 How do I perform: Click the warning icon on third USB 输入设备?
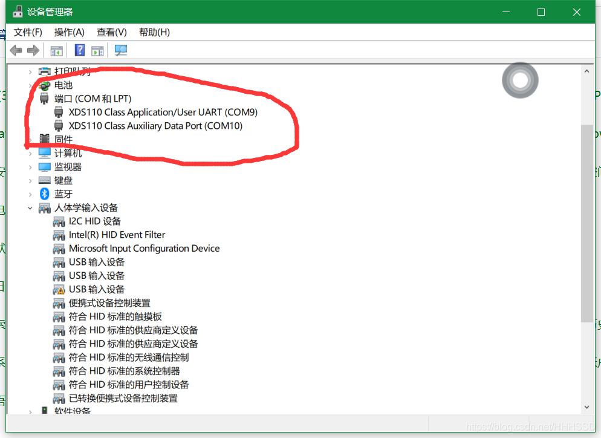(x=59, y=290)
